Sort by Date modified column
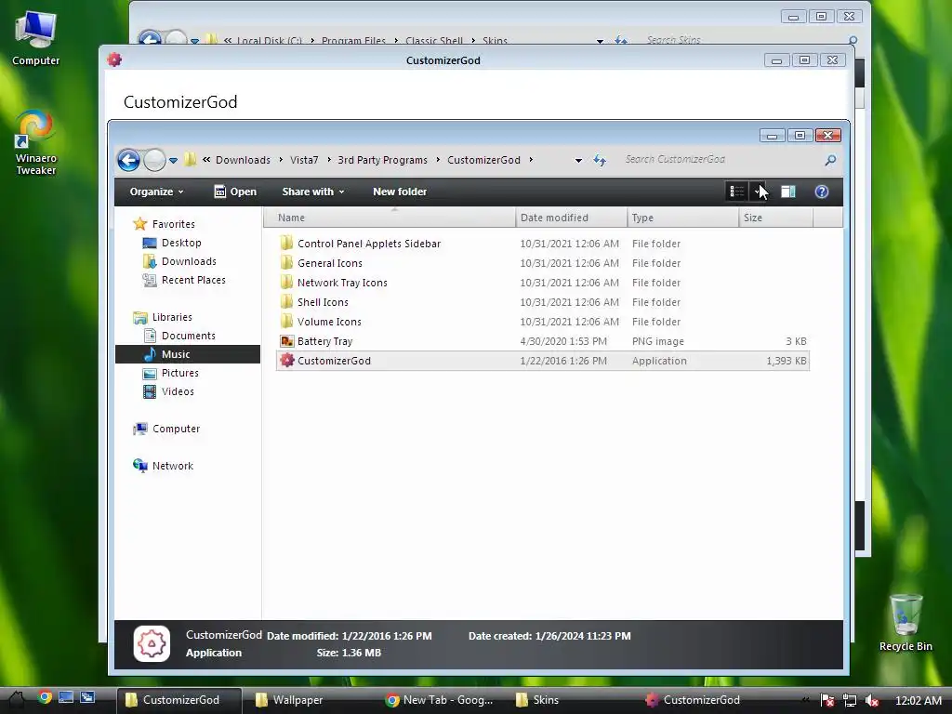This screenshot has width=952, height=714. (572, 218)
